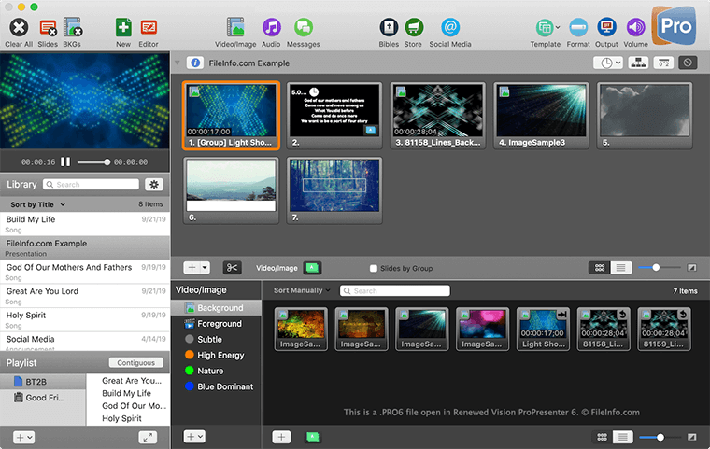The width and height of the screenshot is (710, 449).
Task: Click the Clear All icon
Action: (x=18, y=28)
